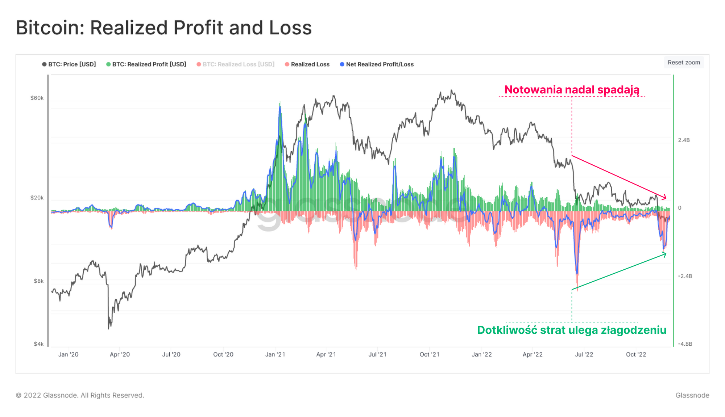This screenshot has width=725, height=417.
Task: Enable the faded BTC: Realized Loss [USD] series
Action: 238,64
